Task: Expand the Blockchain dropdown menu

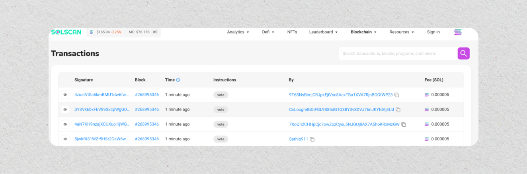Action: click(x=363, y=32)
